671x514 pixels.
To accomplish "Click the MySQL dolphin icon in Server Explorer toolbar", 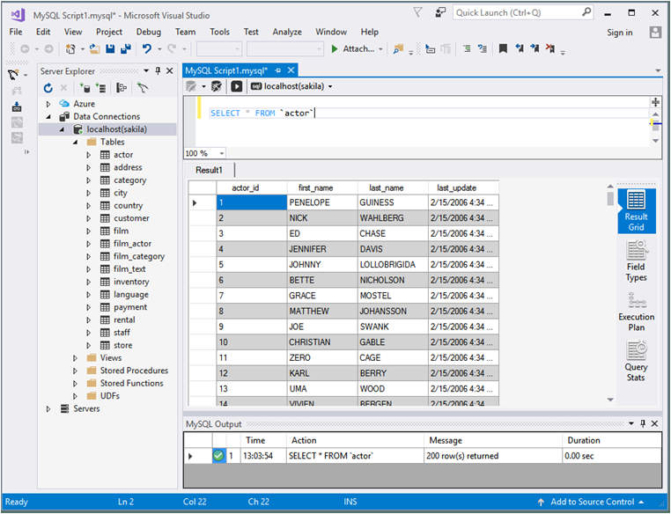I will pos(143,88).
